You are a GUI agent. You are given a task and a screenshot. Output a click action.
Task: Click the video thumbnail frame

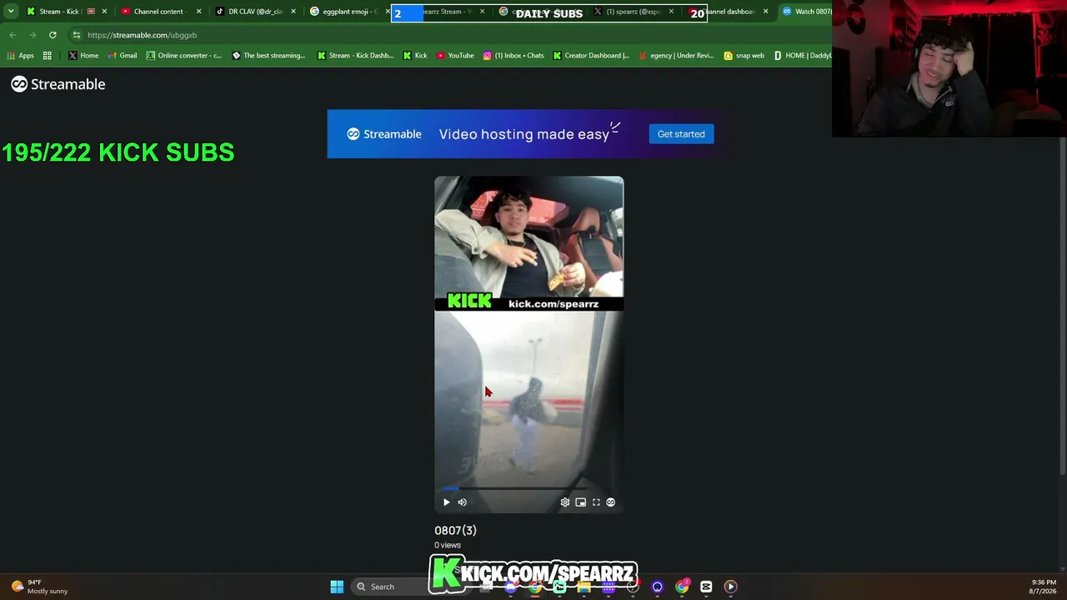point(528,344)
